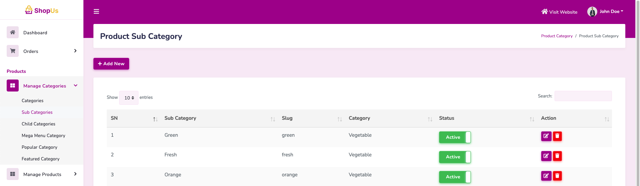Click the Add New button
This screenshot has width=640, height=186.
coord(111,64)
